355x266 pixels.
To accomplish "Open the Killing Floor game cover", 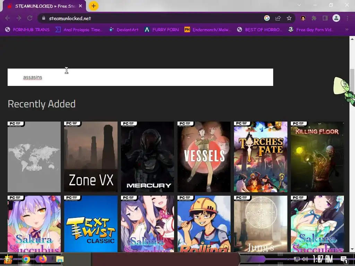I will [x=317, y=157].
